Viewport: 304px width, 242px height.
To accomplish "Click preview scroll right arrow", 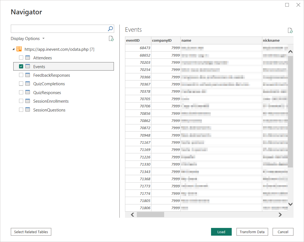I will click(280, 215).
